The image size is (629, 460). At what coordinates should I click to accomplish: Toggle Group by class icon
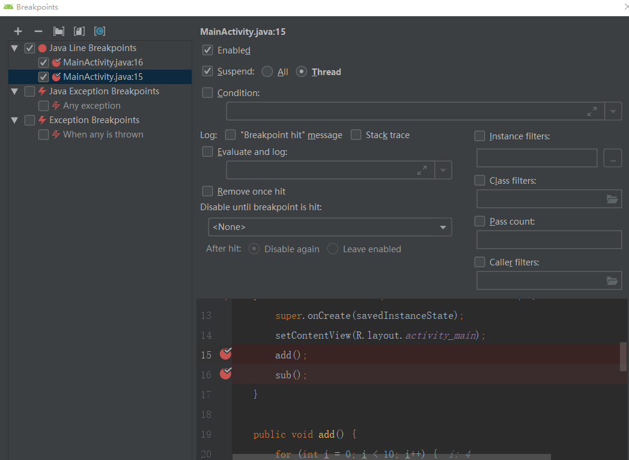point(100,31)
